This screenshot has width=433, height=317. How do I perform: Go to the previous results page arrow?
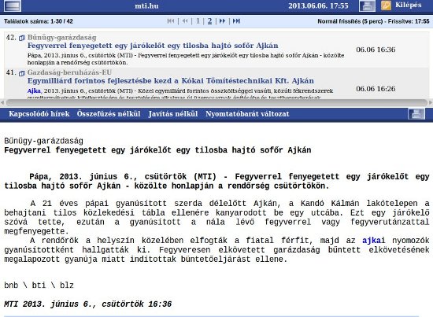(185, 21)
